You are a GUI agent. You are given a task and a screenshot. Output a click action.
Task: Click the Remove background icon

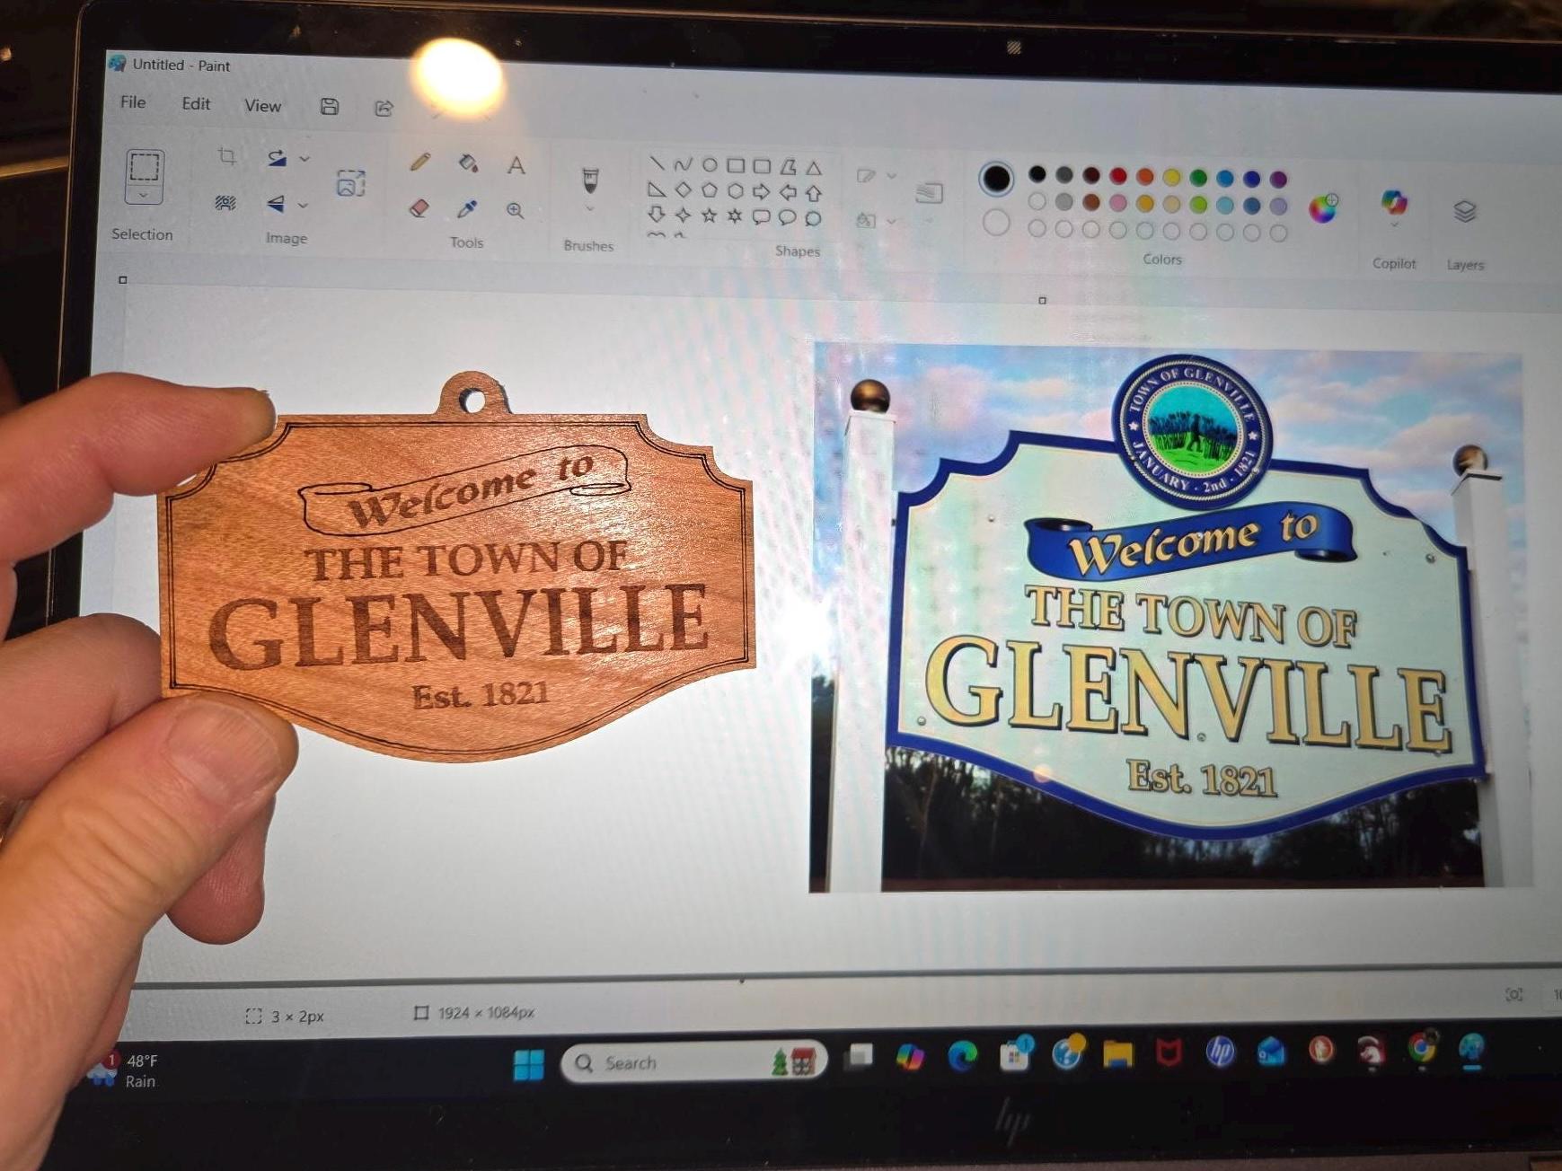tap(225, 203)
